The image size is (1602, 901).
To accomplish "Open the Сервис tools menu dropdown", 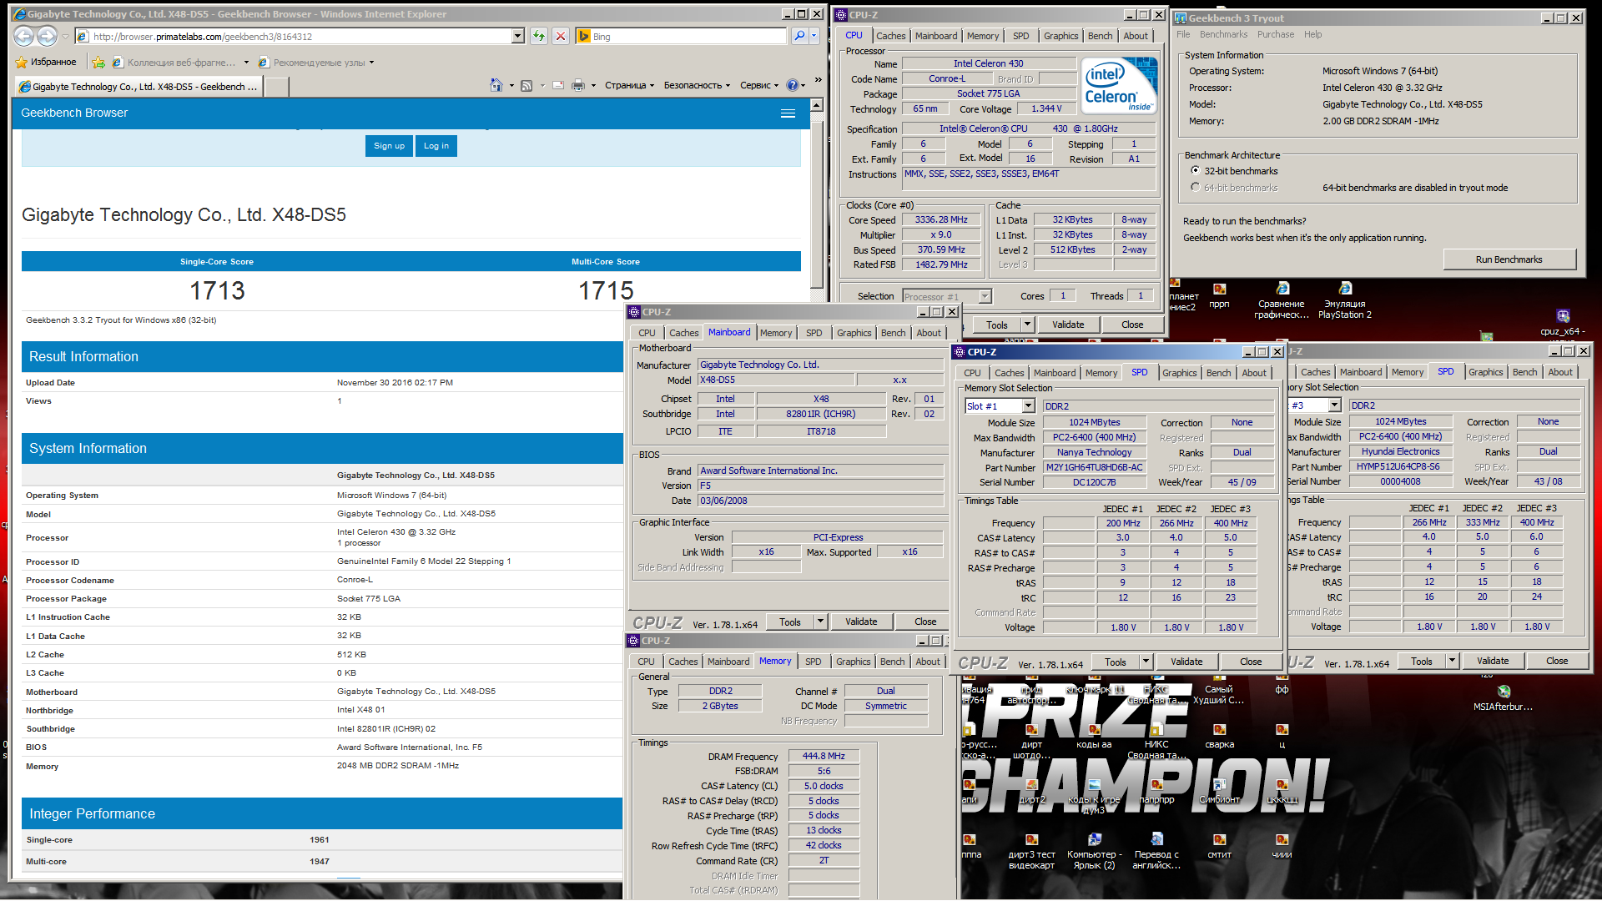I will (x=759, y=85).
